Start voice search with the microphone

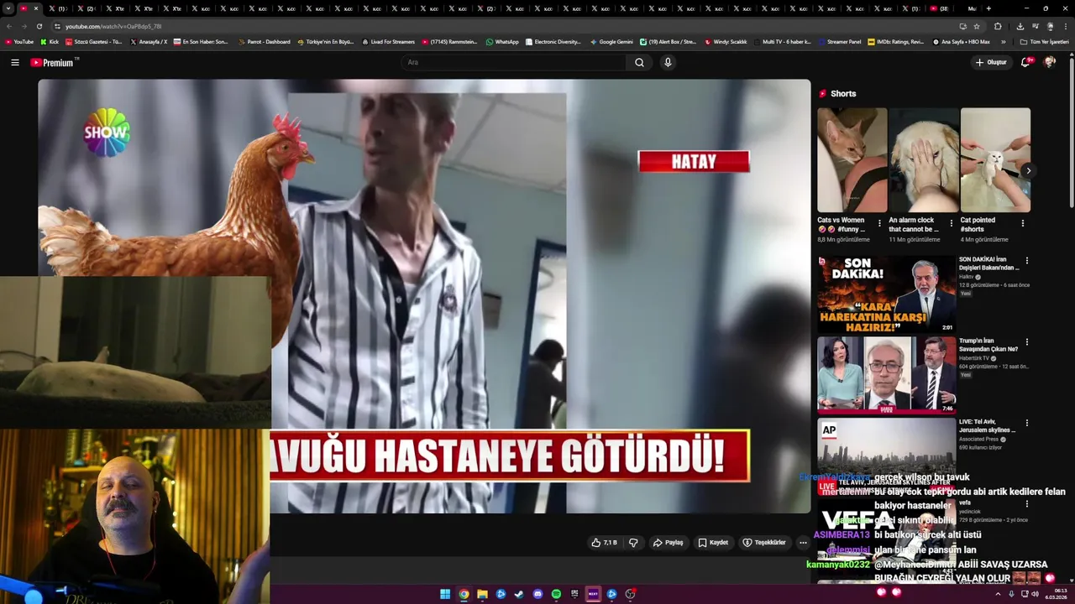[668, 62]
